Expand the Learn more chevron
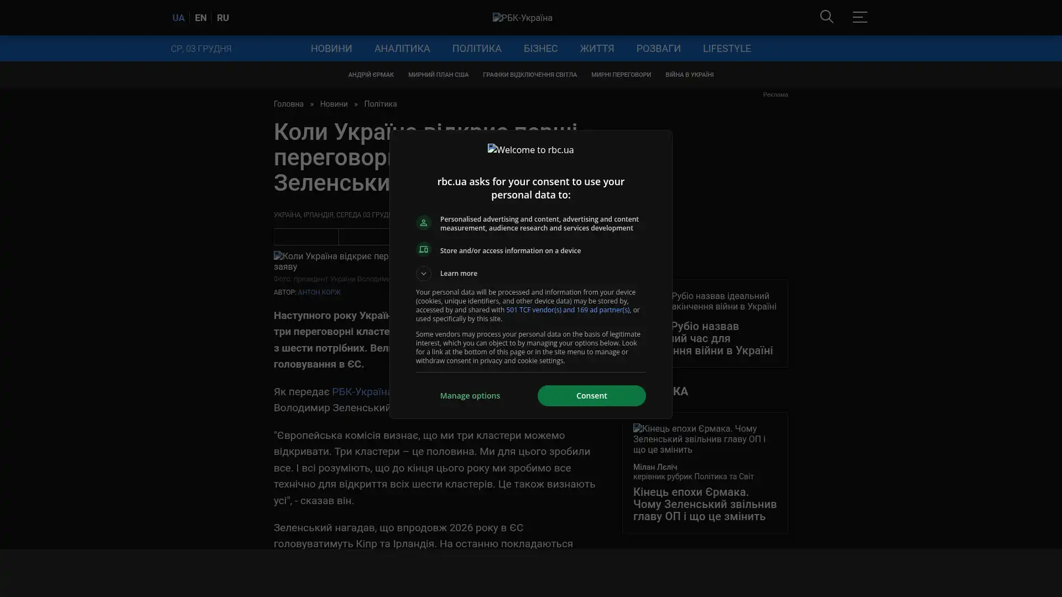Viewport: 1062px width, 597px height. [x=424, y=274]
